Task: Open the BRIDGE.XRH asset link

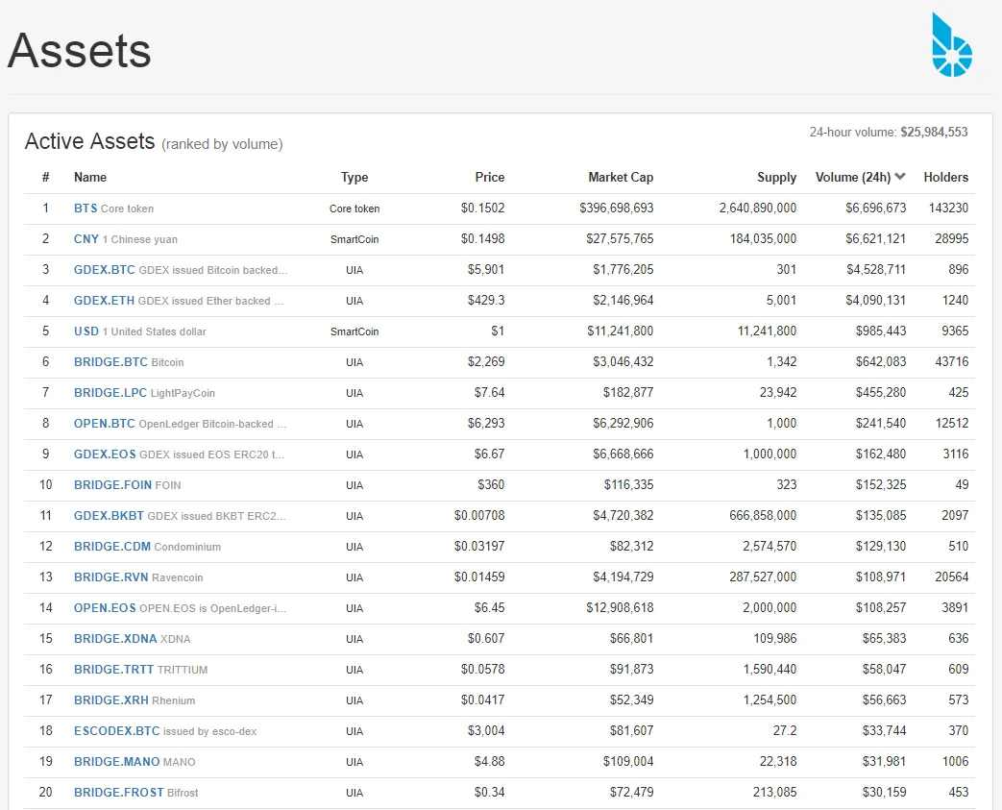Action: (111, 700)
